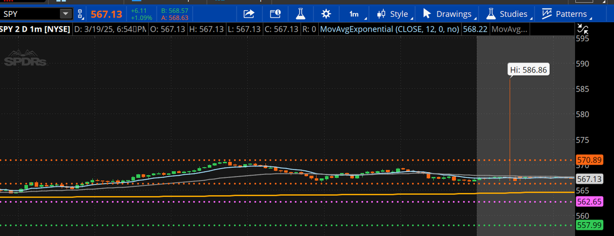
Task: Click the pink 562.65 price level label
Action: [589, 202]
